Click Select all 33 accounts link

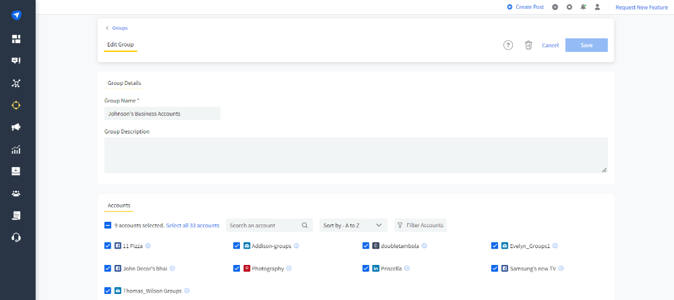point(193,225)
